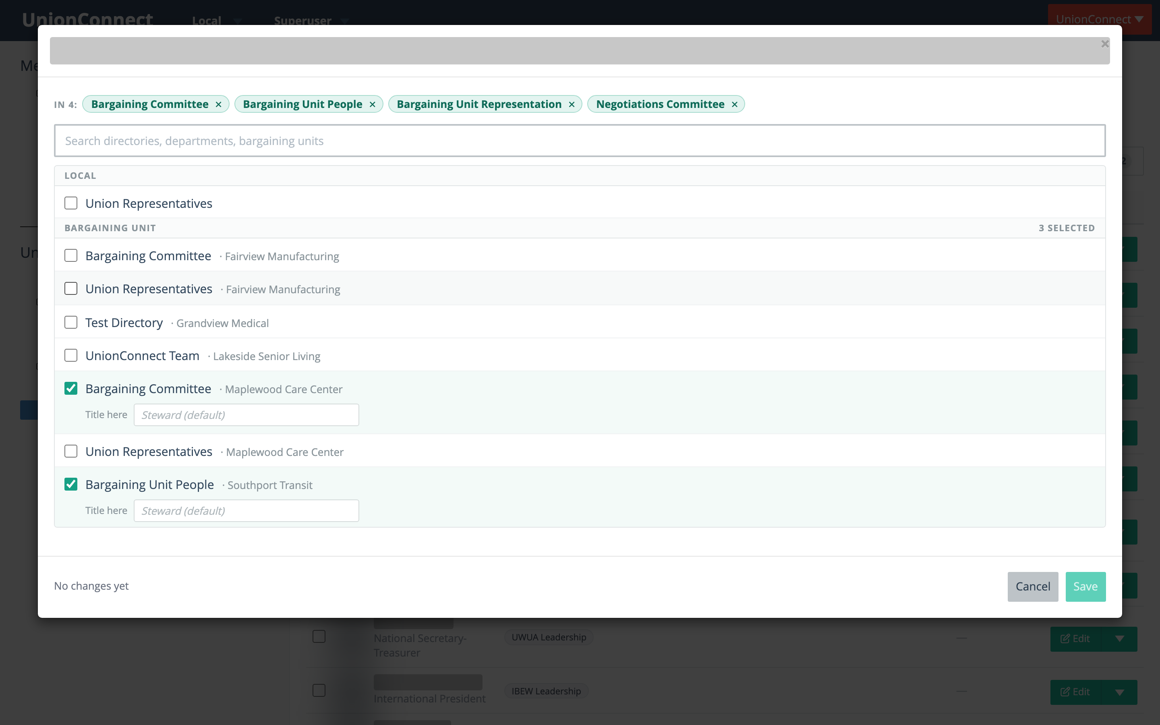Remove the Bargaining Unit People chip
Screen dimensions: 1160x725
pos(373,105)
